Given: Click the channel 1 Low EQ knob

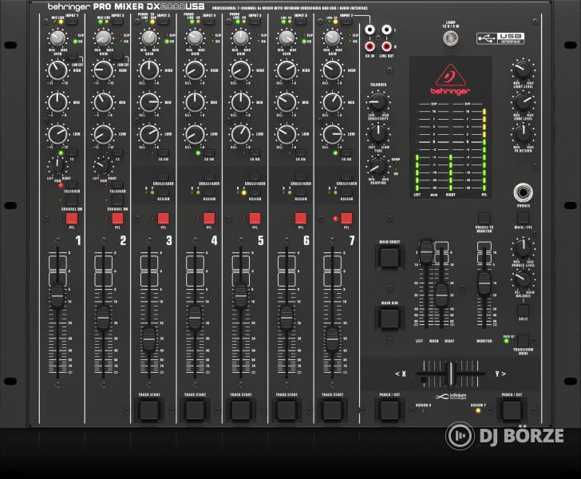Looking at the screenshot, I should pos(57,134).
